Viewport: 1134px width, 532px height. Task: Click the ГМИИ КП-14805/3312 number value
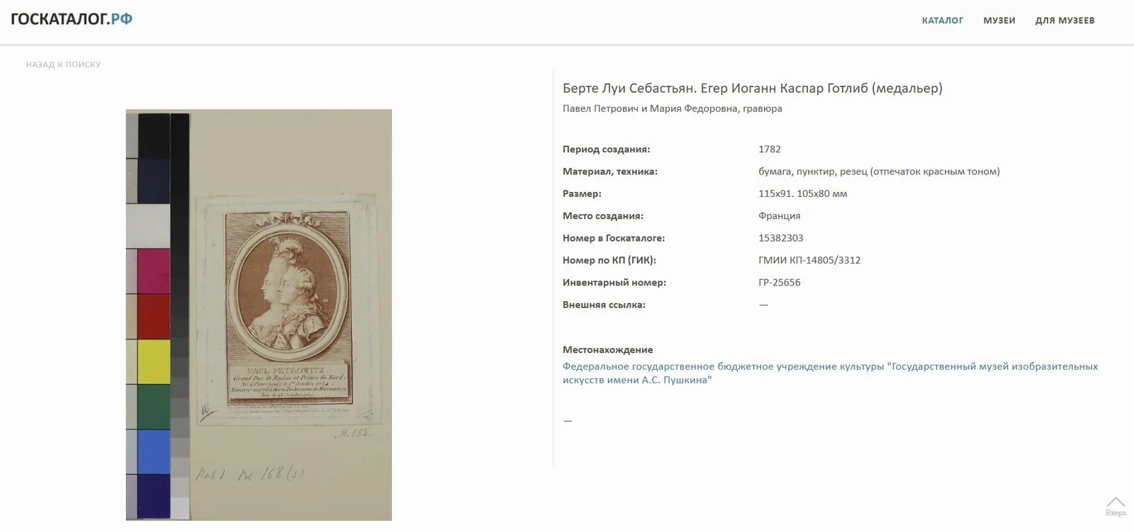coord(809,260)
